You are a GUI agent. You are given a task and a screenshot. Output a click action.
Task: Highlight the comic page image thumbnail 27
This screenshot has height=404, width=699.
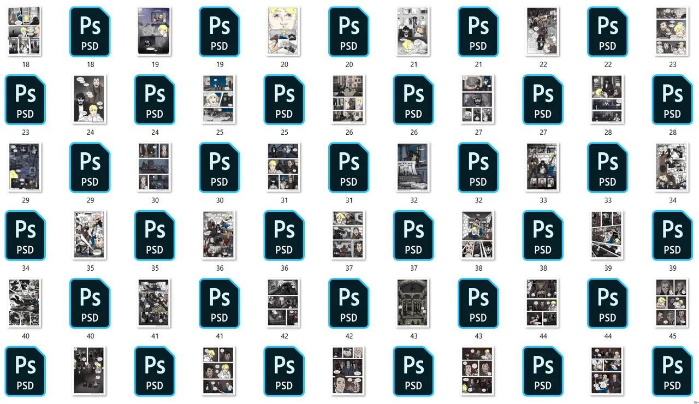[478, 100]
